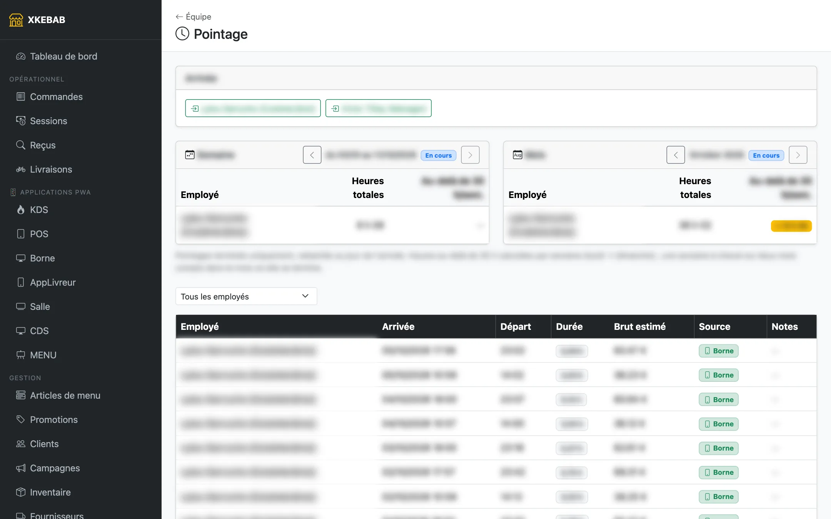Click the Pointage clock icon in header

click(182, 34)
